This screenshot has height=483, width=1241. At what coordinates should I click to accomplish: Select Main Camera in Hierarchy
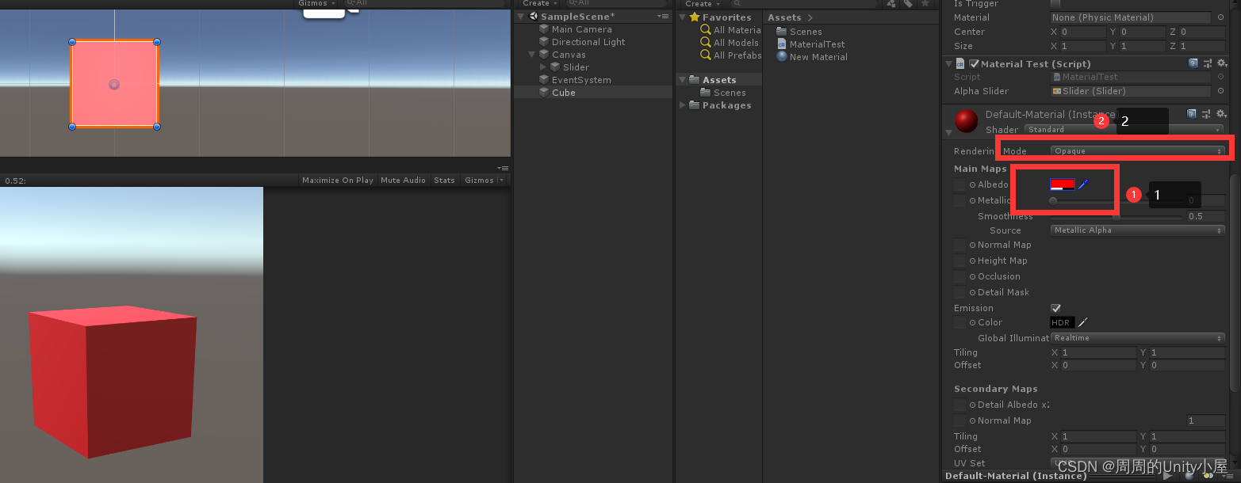click(581, 29)
